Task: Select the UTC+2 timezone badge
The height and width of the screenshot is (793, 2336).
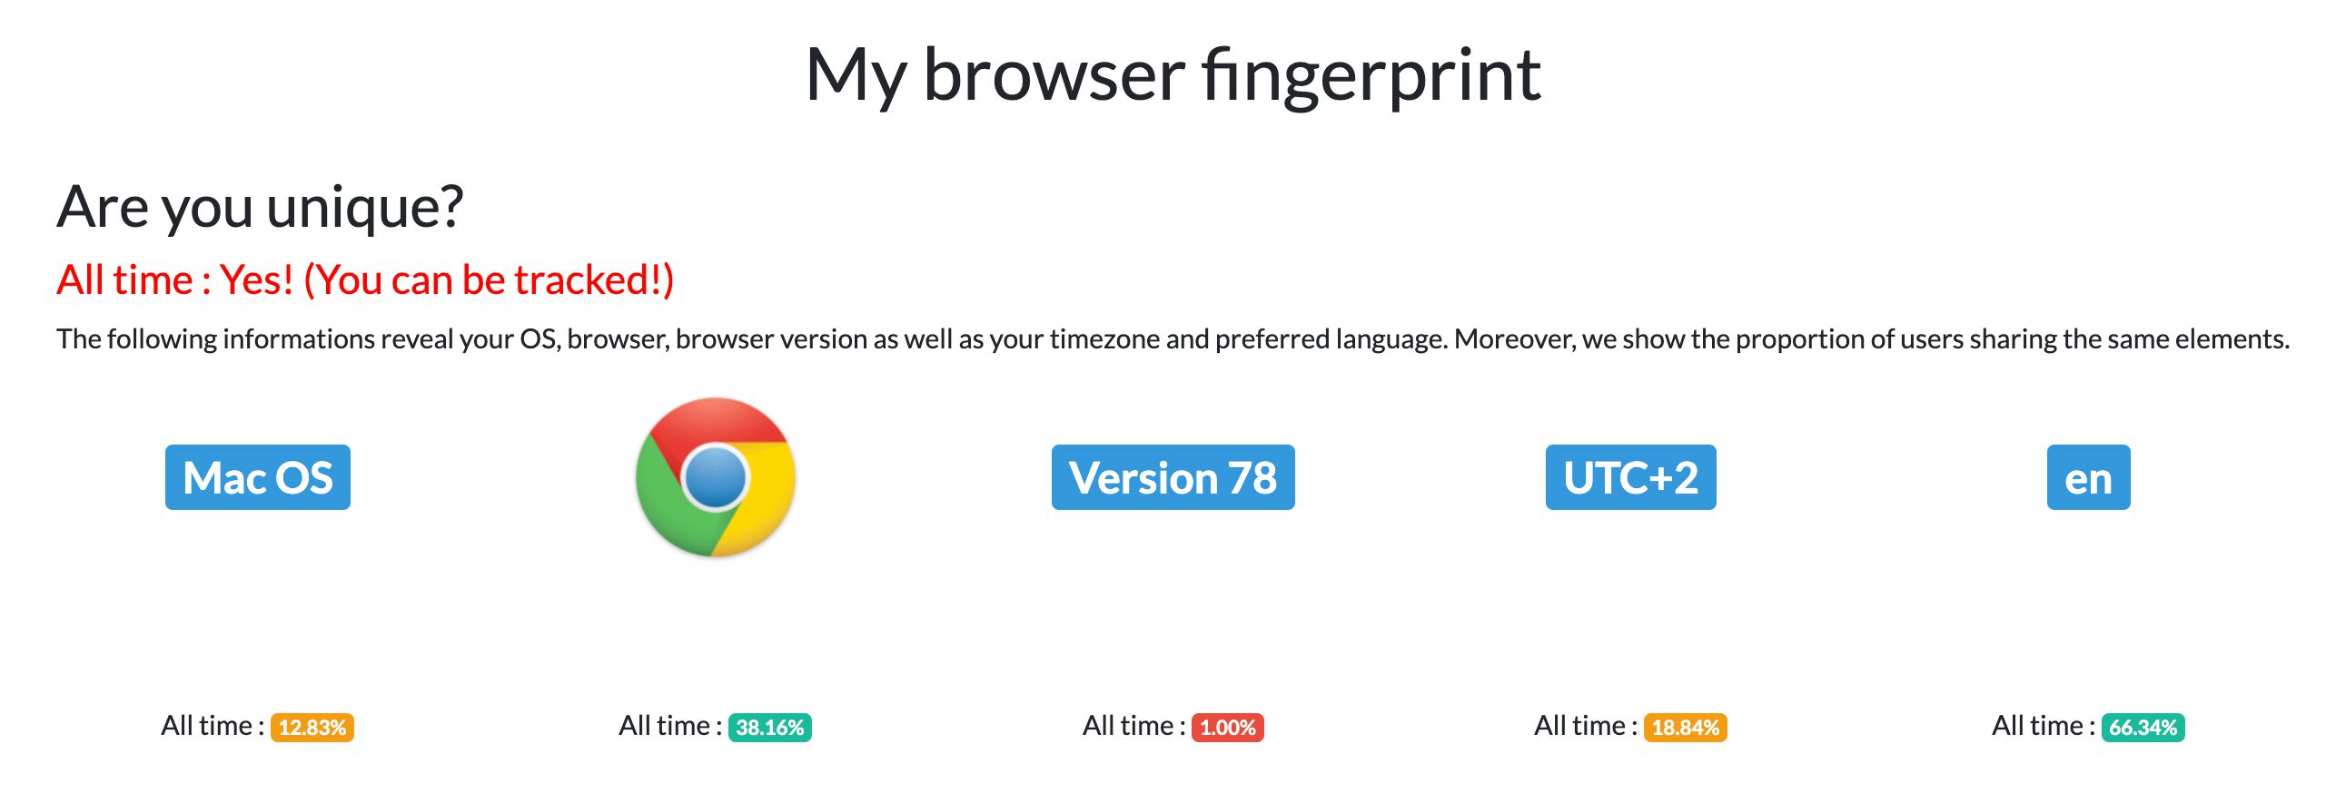Action: 1631,477
